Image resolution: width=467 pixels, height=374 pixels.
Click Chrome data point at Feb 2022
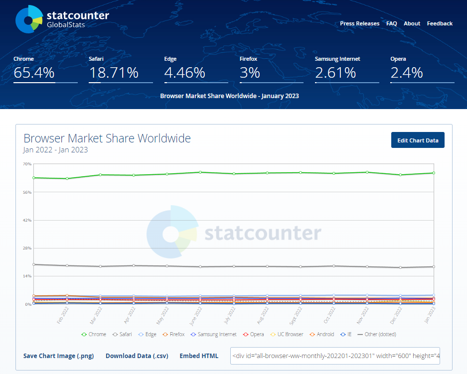67,178
